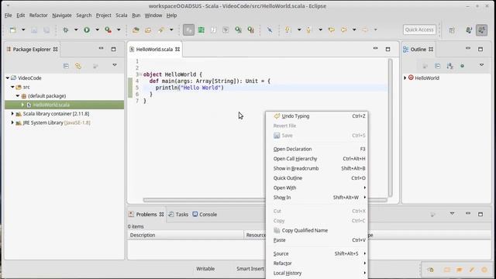The height and width of the screenshot is (279, 496).
Task: Click the Open Perspective icon
Action: pyautogui.click(x=452, y=30)
